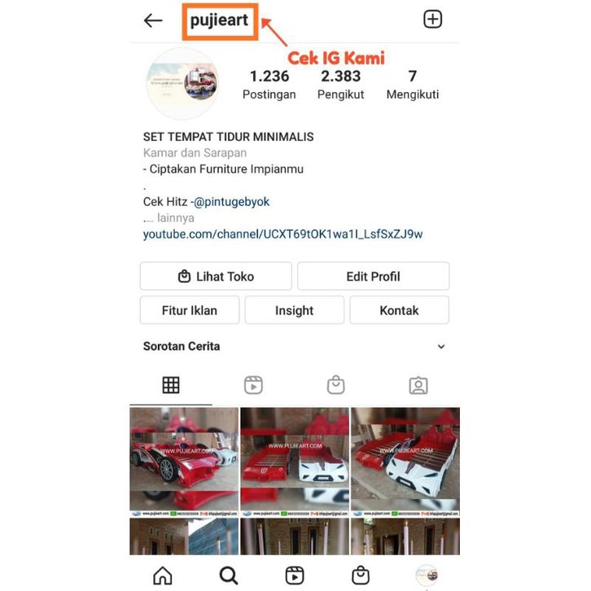The height and width of the screenshot is (591, 591).
Task: Switch to the grid posts tab
Action: pos(171,385)
